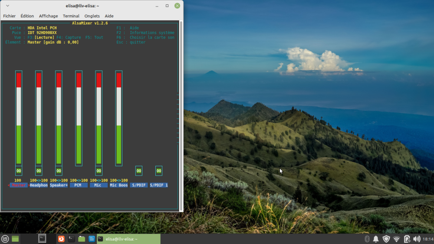
Task: Open the Onglets menu
Action: (x=92, y=16)
